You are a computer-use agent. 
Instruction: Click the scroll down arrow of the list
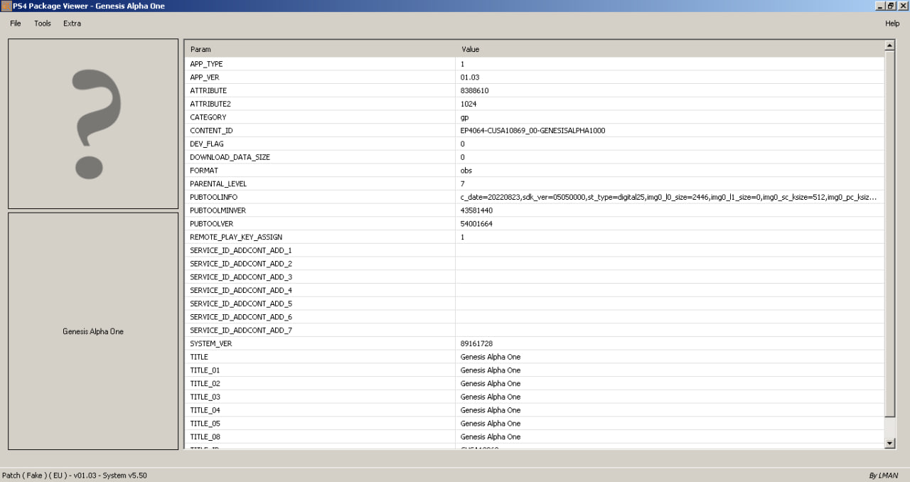pyautogui.click(x=889, y=443)
